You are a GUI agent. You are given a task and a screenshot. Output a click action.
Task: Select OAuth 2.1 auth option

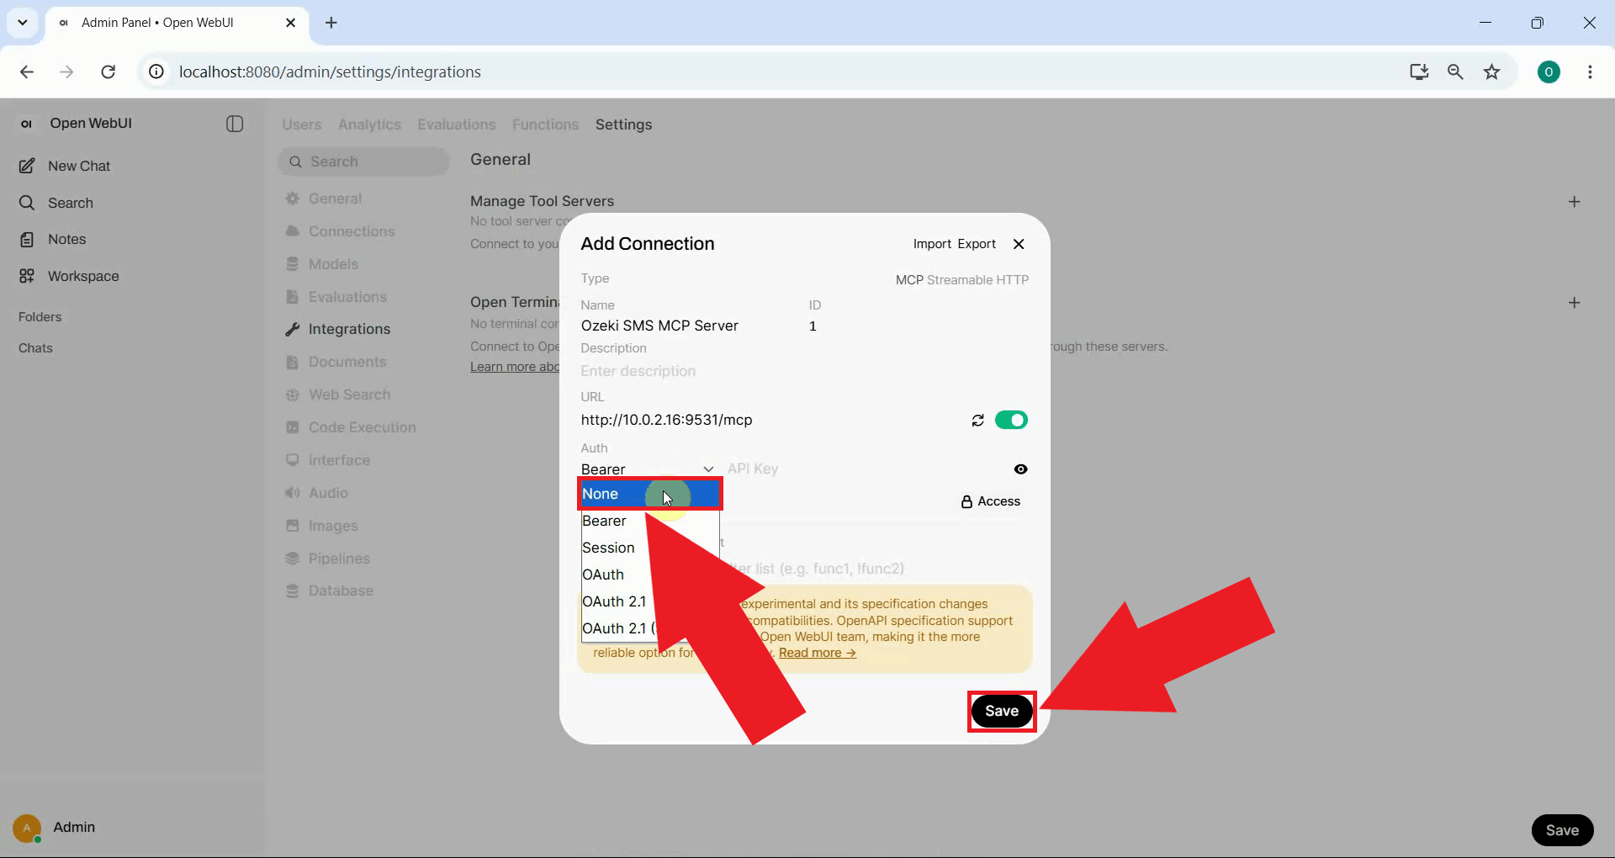pyautogui.click(x=614, y=601)
